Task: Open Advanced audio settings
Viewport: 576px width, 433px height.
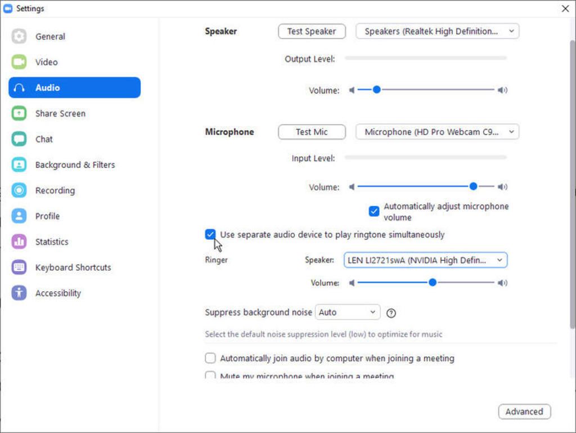Action: pos(524,411)
